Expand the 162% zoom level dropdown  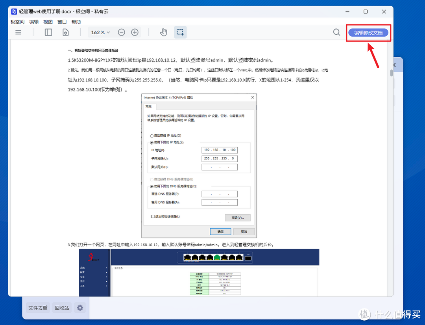click(101, 32)
